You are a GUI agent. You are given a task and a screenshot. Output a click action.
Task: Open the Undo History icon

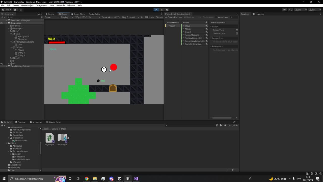pyautogui.click(x=284, y=10)
